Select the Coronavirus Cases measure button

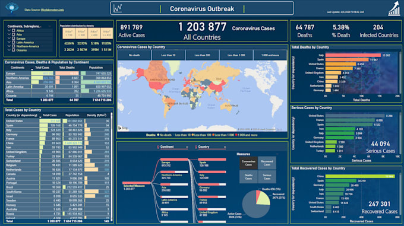[248, 163]
